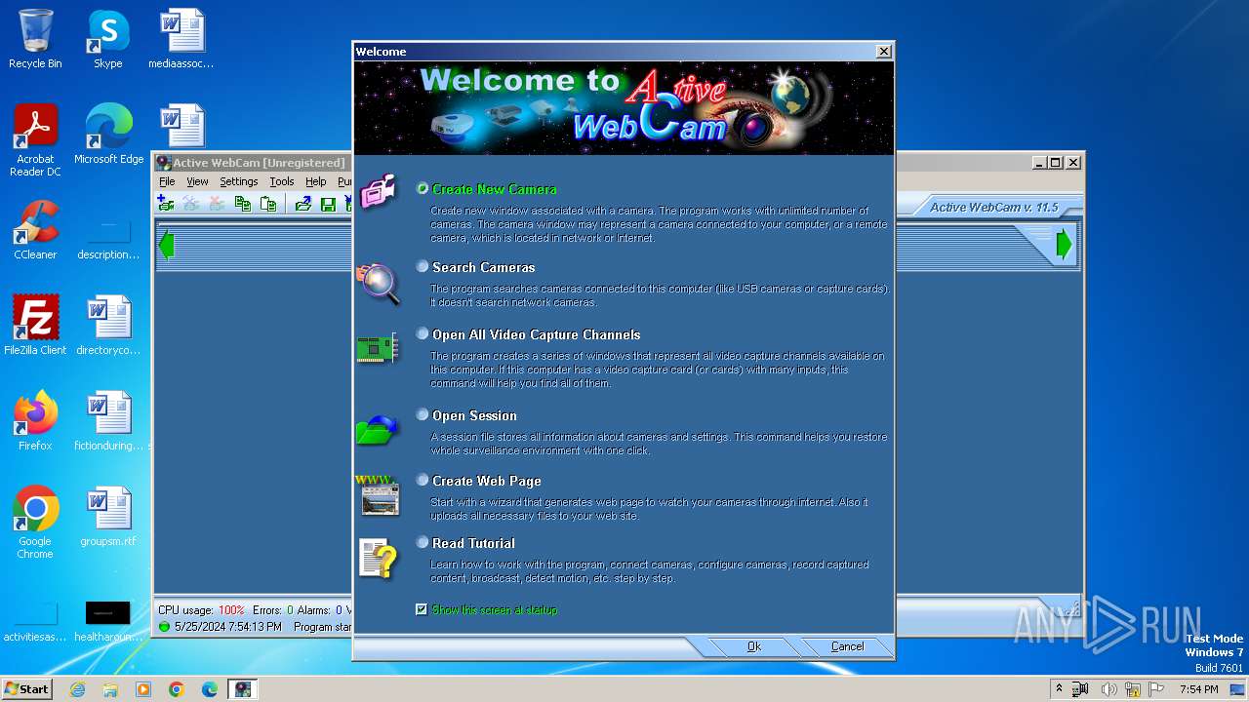Select the Search Cameras radio option

[423, 266]
